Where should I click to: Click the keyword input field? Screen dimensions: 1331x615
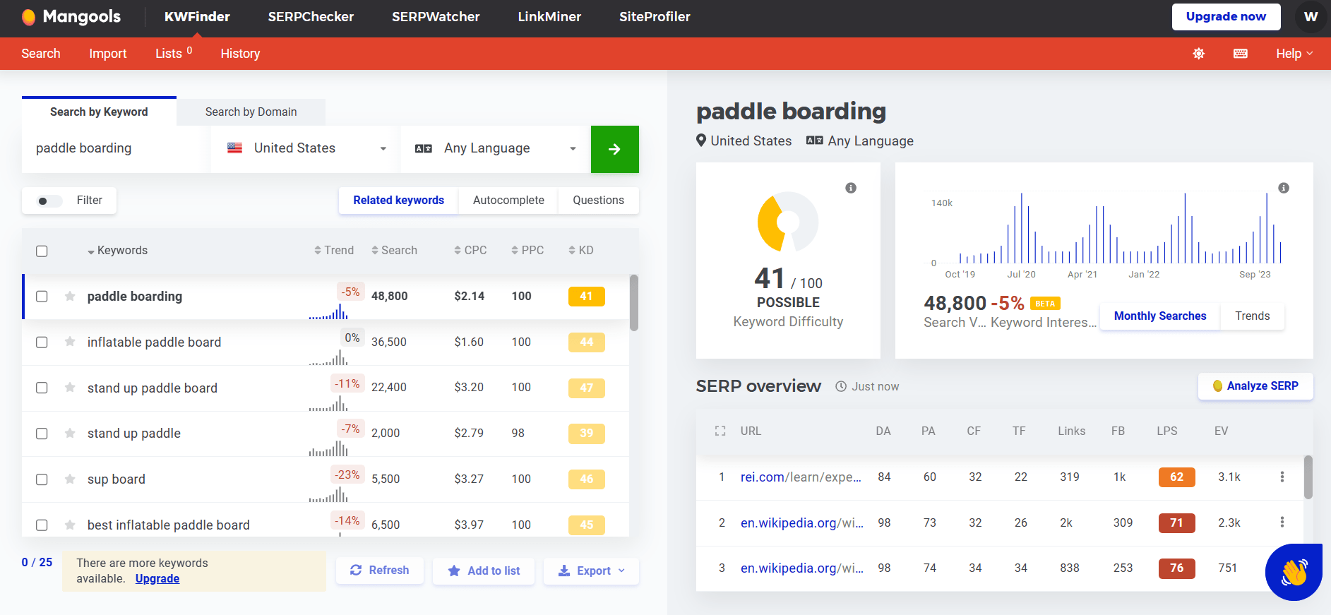click(116, 149)
